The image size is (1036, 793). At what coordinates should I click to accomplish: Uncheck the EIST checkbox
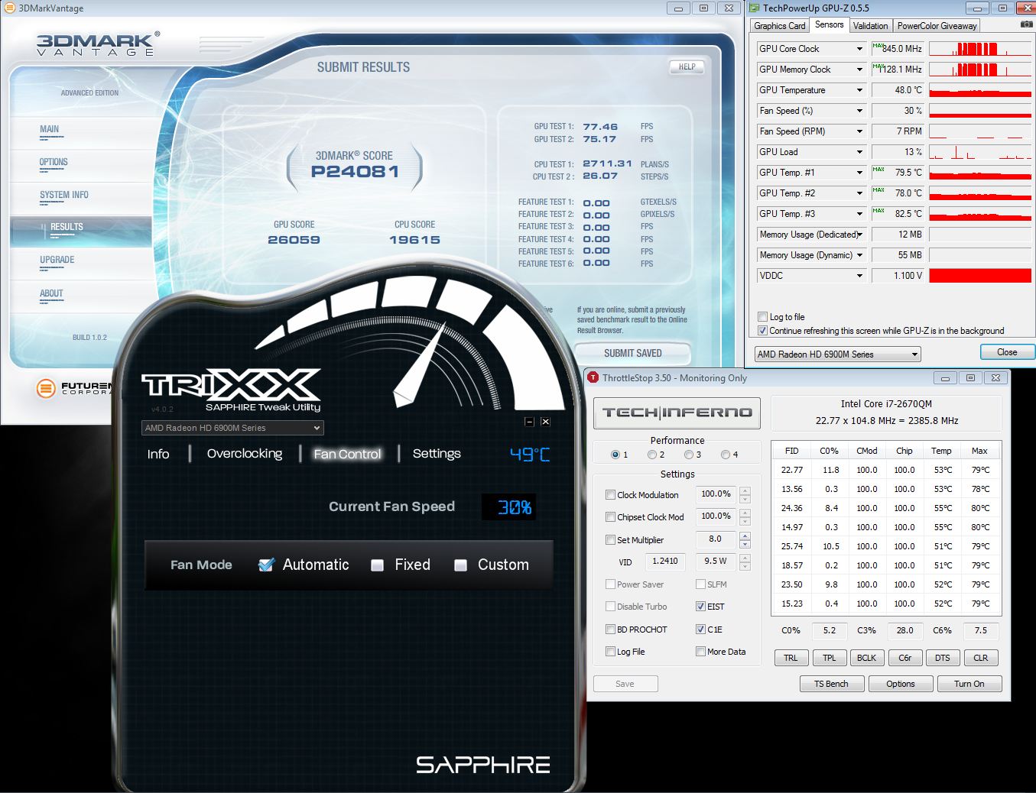pyautogui.click(x=700, y=607)
